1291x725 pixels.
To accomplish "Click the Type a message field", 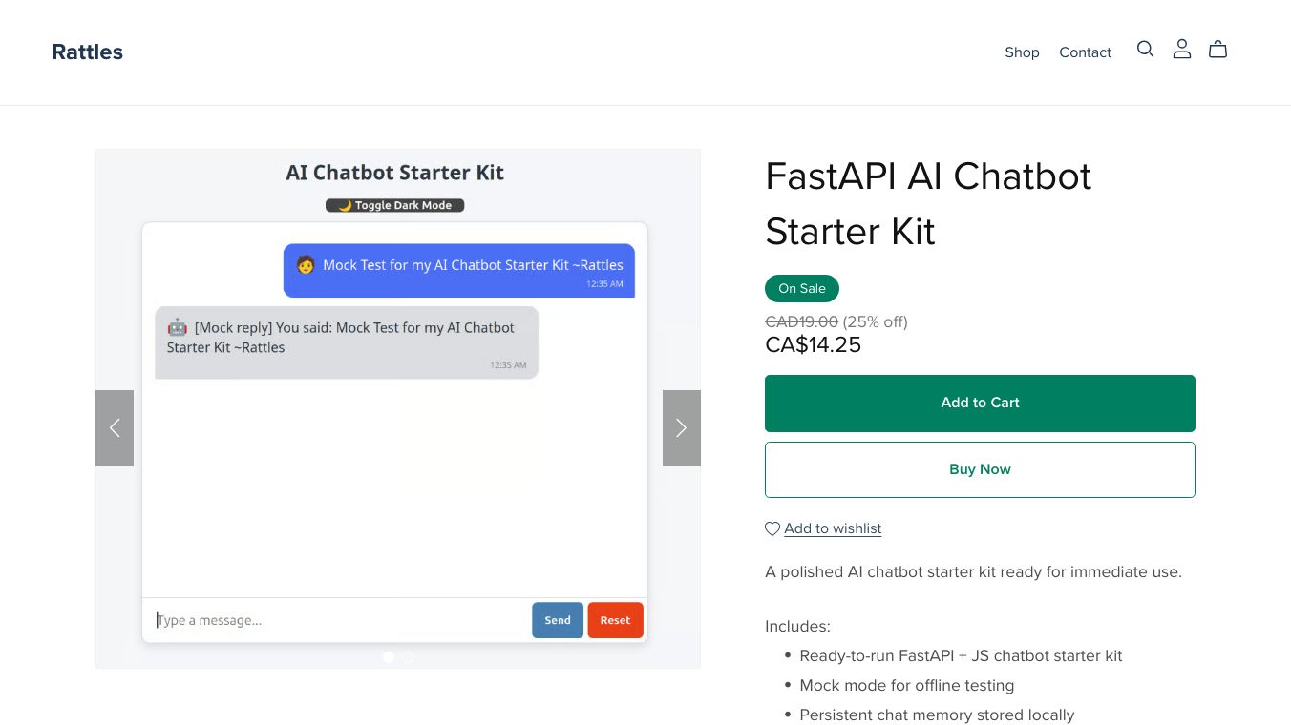I will (x=334, y=620).
